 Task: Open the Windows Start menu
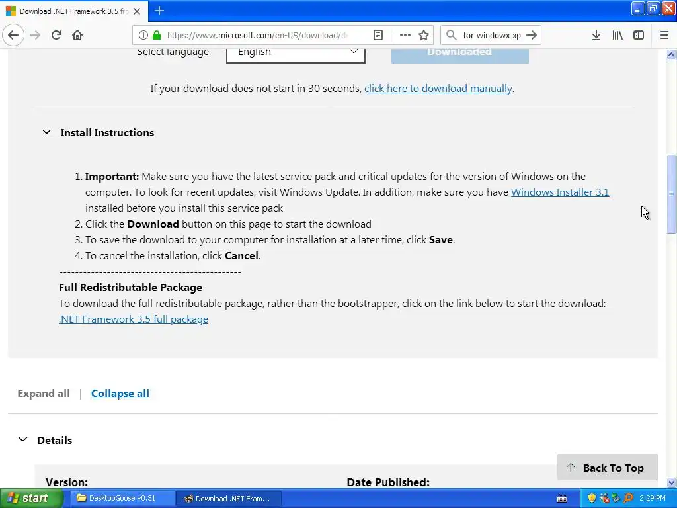click(x=31, y=499)
